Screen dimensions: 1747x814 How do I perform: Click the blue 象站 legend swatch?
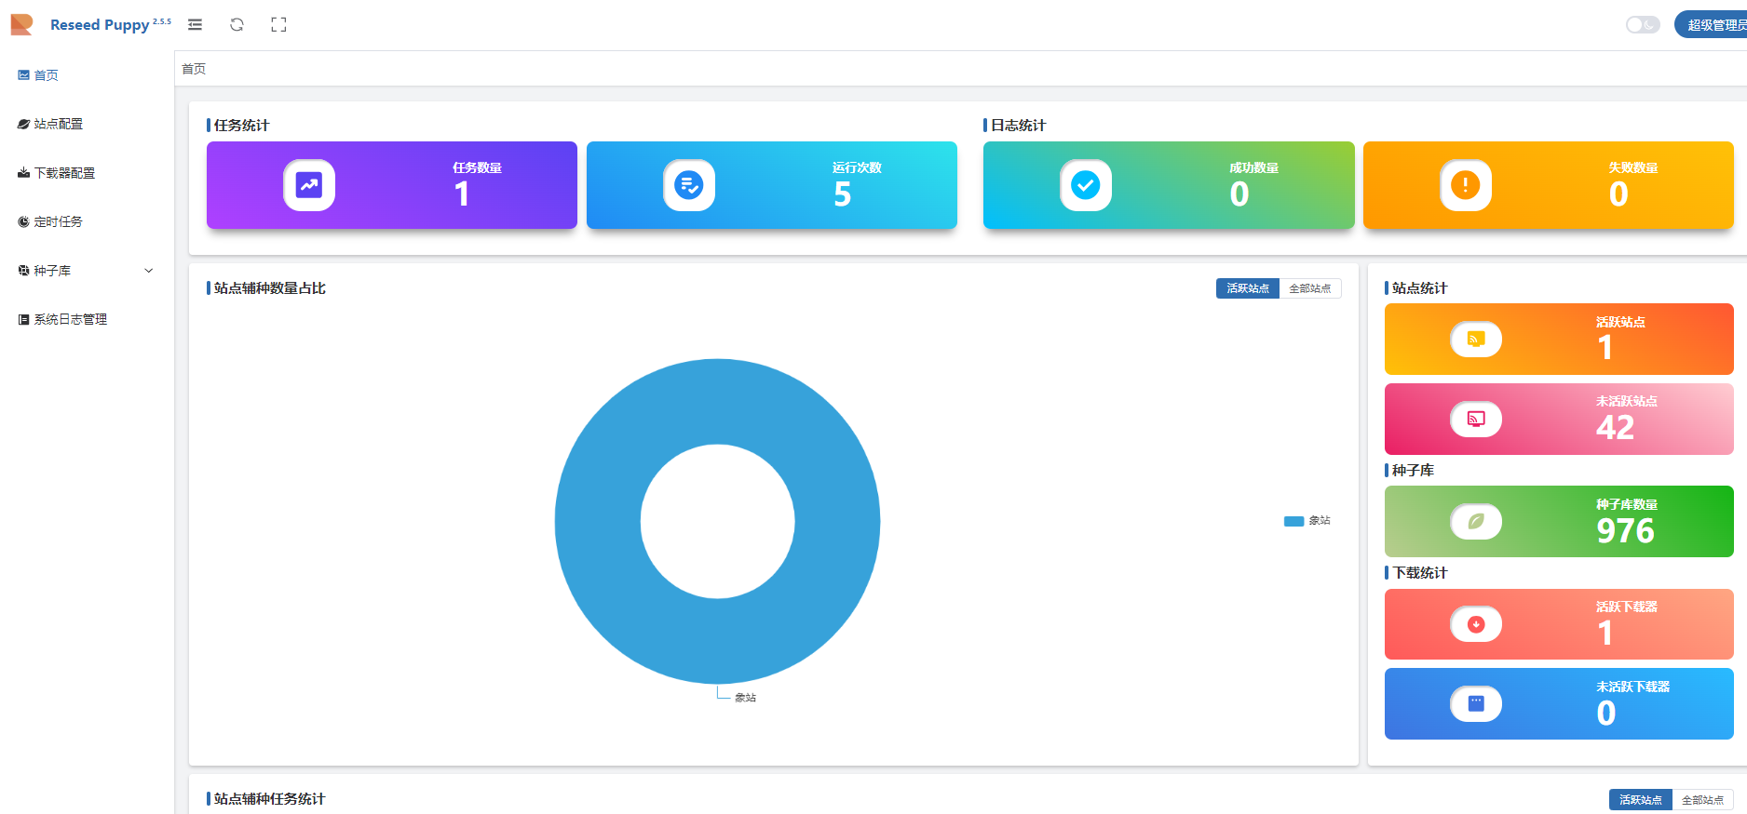click(x=1293, y=521)
